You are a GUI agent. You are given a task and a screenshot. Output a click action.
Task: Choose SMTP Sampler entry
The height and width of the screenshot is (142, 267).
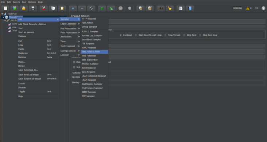coord(94,92)
